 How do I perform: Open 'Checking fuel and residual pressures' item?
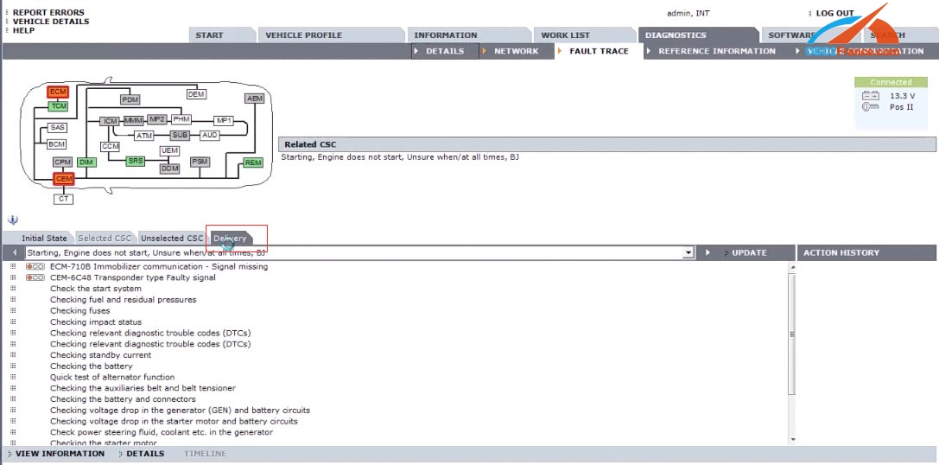[x=123, y=300]
